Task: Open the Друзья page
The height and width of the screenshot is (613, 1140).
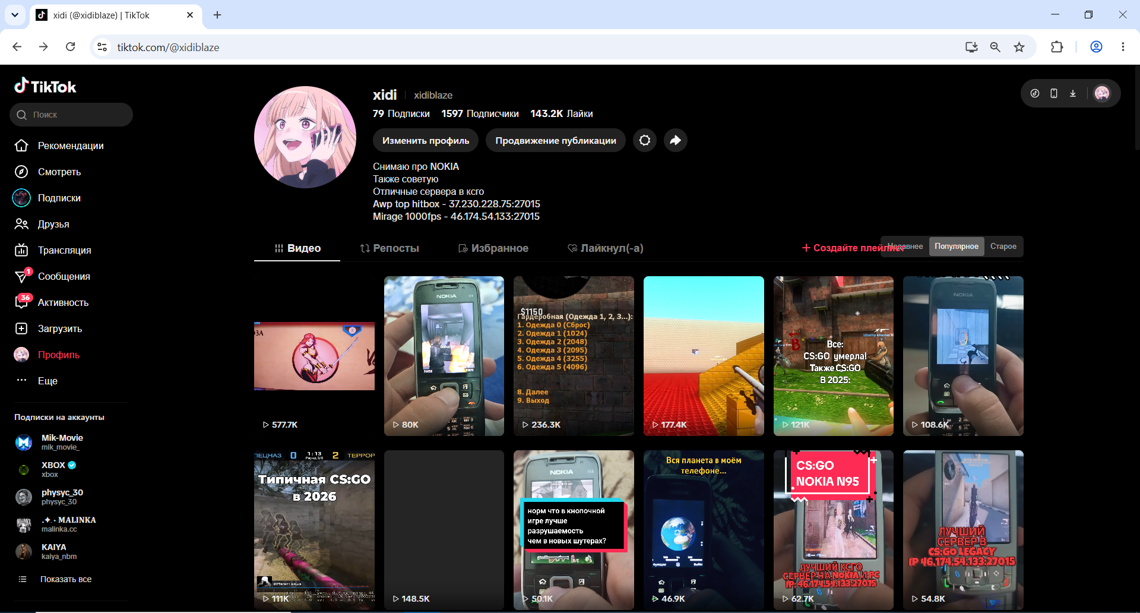Action: (42, 224)
